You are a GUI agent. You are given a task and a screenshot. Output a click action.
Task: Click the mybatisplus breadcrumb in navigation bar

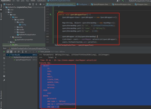coord(42,1)
